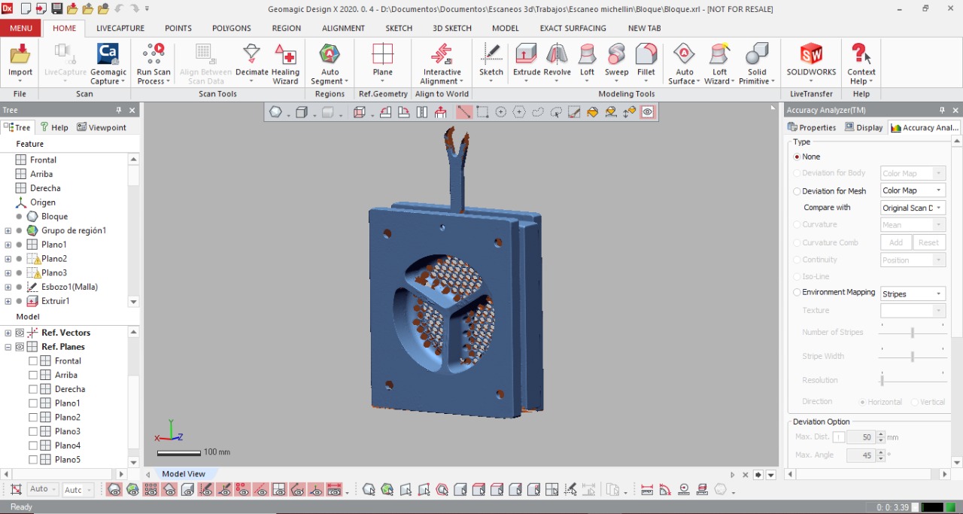Click the Max. Angle value field
Viewport: 963px width, 514px height.
point(860,455)
